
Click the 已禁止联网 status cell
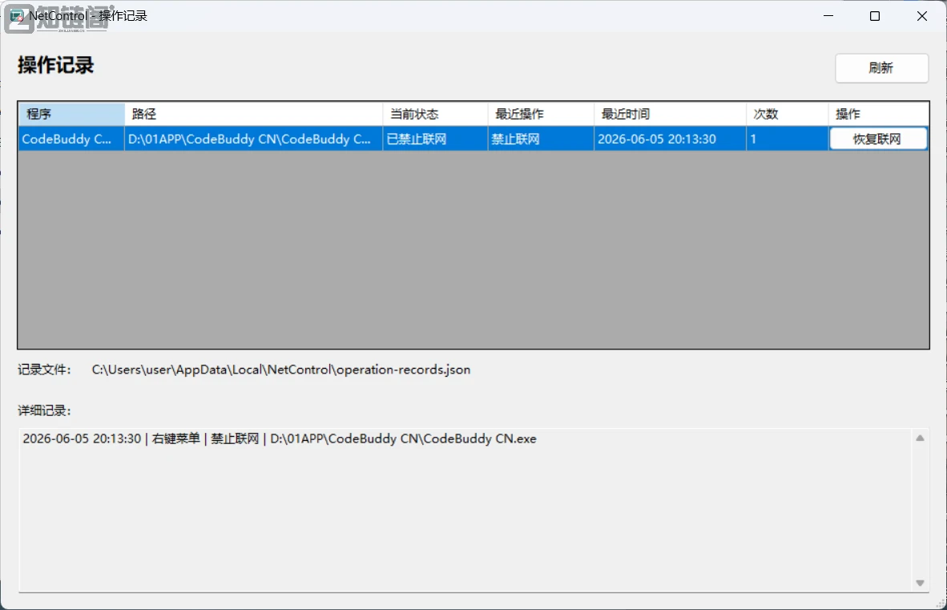[x=436, y=139]
